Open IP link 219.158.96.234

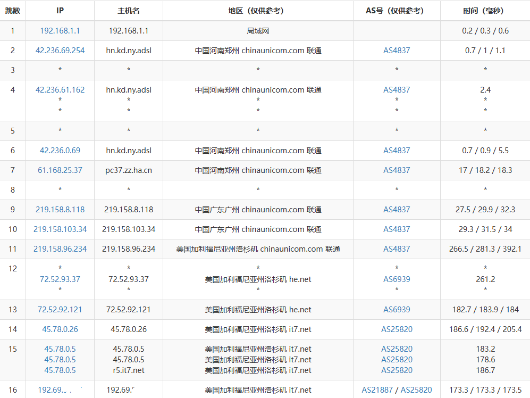tap(60, 249)
